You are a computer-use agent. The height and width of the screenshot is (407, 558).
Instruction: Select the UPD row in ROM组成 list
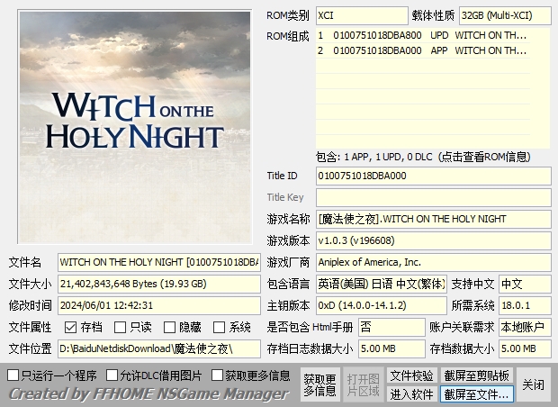(x=421, y=35)
